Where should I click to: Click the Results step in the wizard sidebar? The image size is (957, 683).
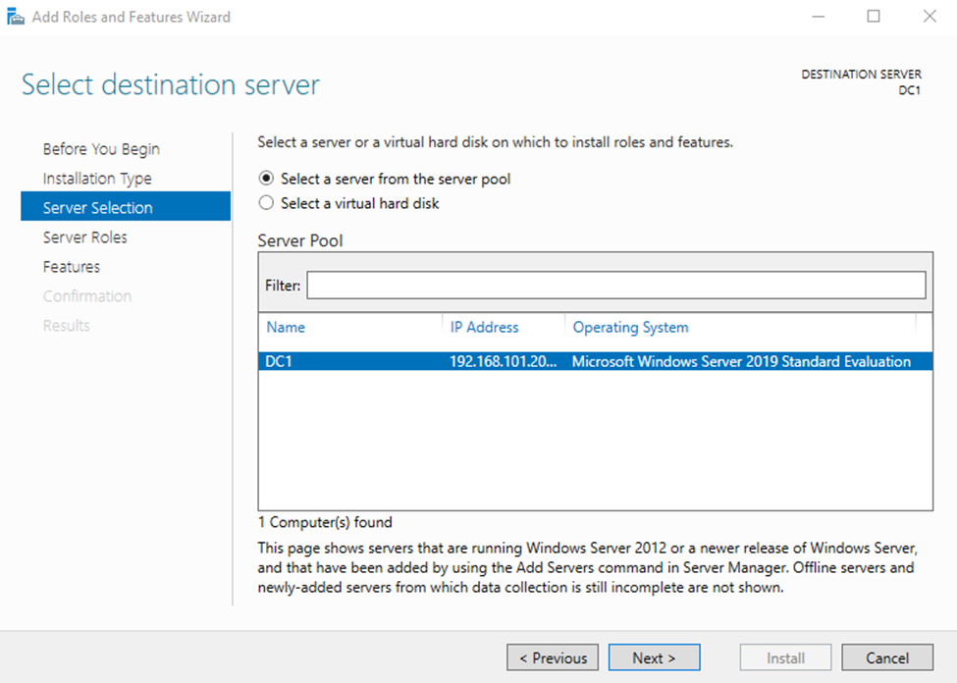(67, 326)
